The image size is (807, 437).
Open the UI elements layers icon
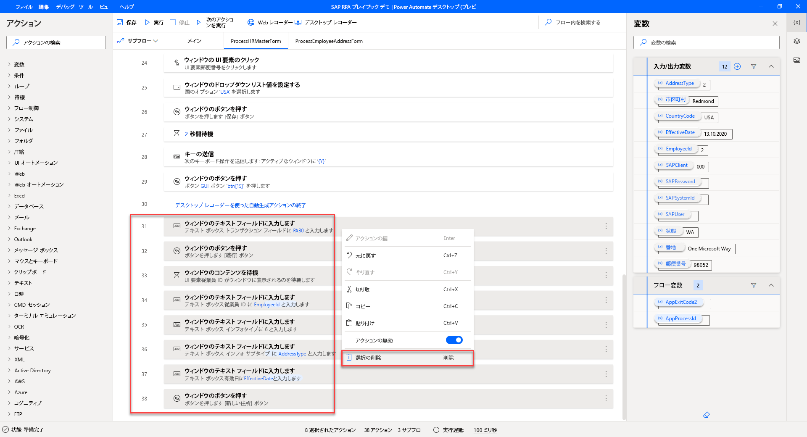coord(796,41)
